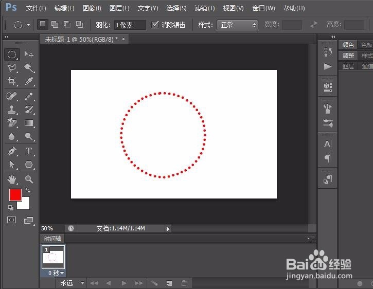The image size is (373, 289).
Task: Select the Gradient tool
Action: tap(29, 123)
